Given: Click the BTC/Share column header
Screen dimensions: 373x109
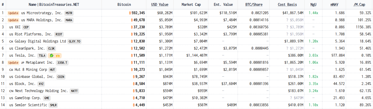Looking at the screenshot, I should 254,5.
